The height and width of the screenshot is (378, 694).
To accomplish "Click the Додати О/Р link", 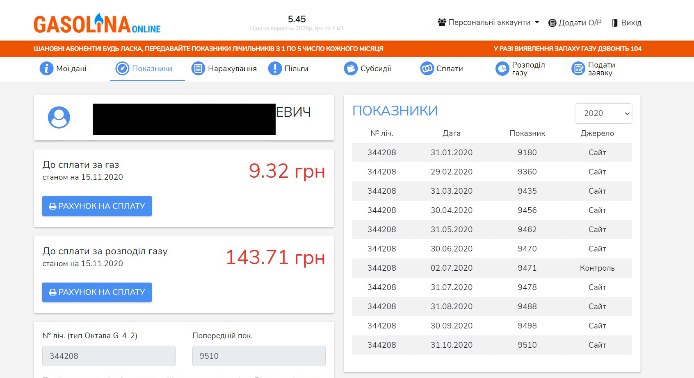I will point(575,23).
